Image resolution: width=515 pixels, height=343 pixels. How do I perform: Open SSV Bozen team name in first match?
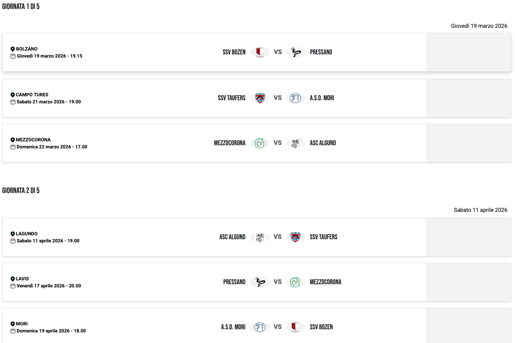pos(234,52)
